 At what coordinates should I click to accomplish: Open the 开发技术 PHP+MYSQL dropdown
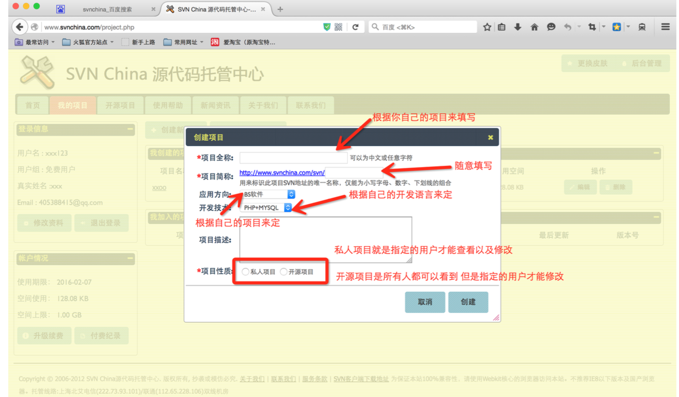(266, 208)
